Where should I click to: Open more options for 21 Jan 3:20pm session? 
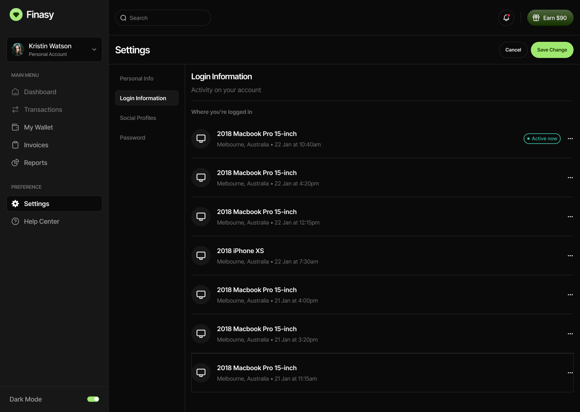570,334
